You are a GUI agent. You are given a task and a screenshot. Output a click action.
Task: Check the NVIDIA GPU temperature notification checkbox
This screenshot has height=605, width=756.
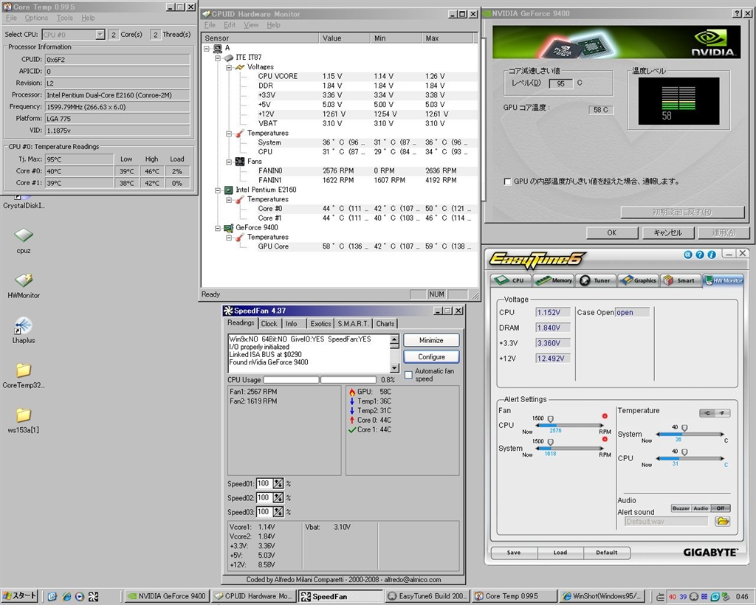(506, 181)
